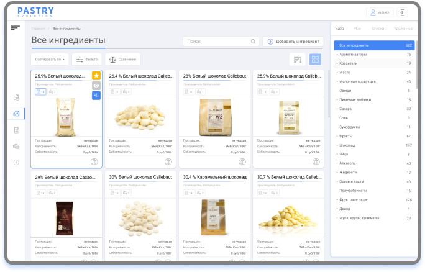Toggle the eye visibility on the highlighted 25,9% card
Image resolution: width=425 pixels, height=272 pixels.
click(x=96, y=86)
